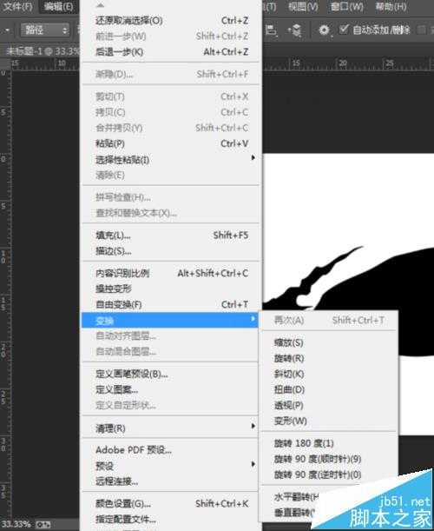Click the 编辑(E) menu in menu bar
Image resolution: width=434 pixels, height=531 pixels.
(x=58, y=6)
